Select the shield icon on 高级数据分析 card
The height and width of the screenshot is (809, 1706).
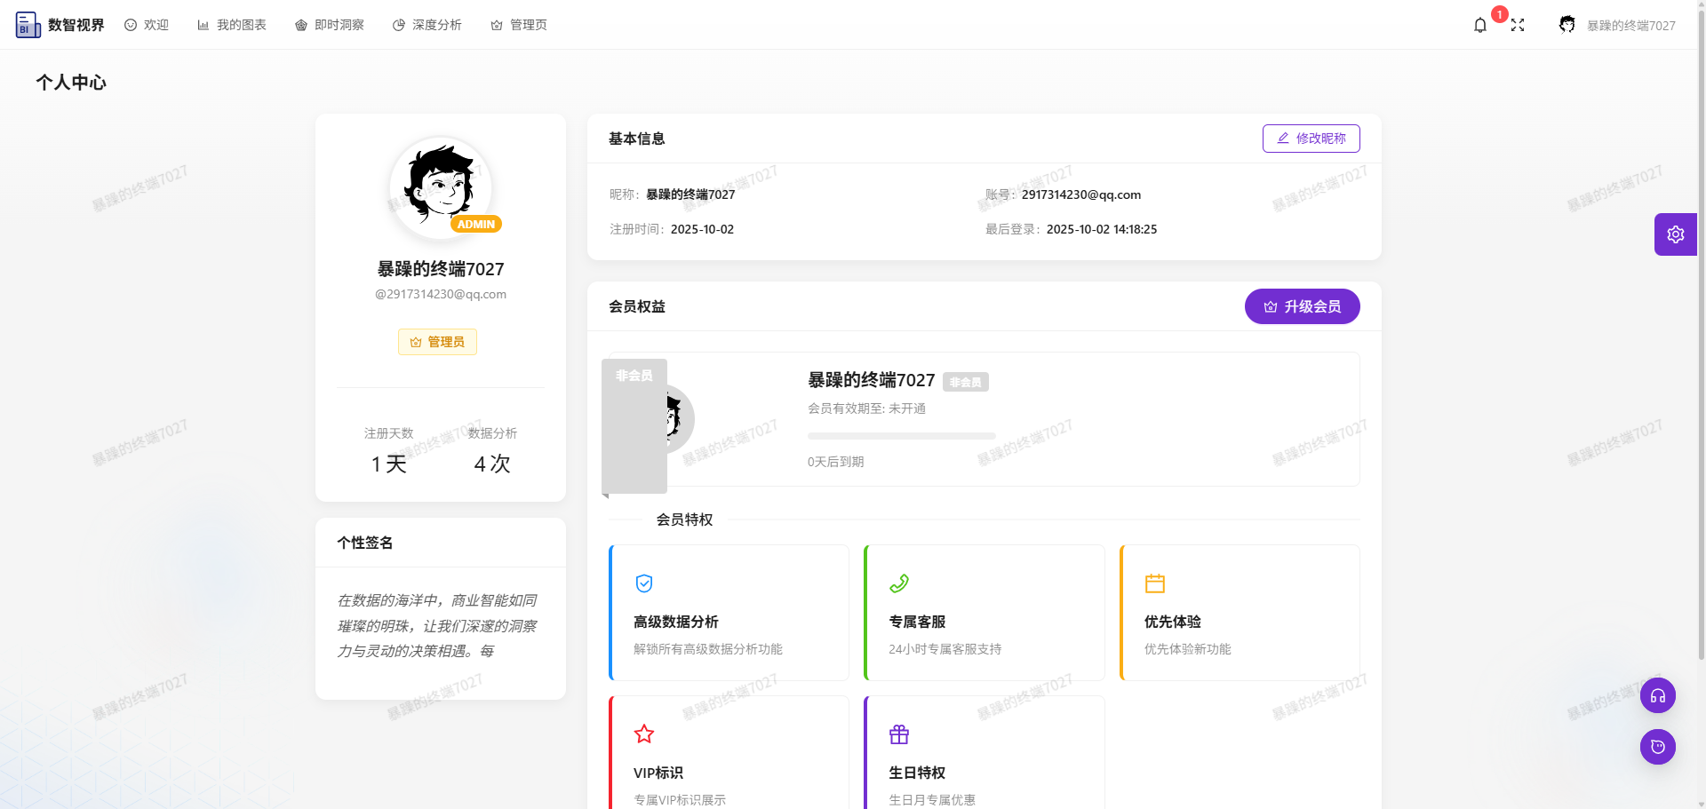(x=643, y=583)
